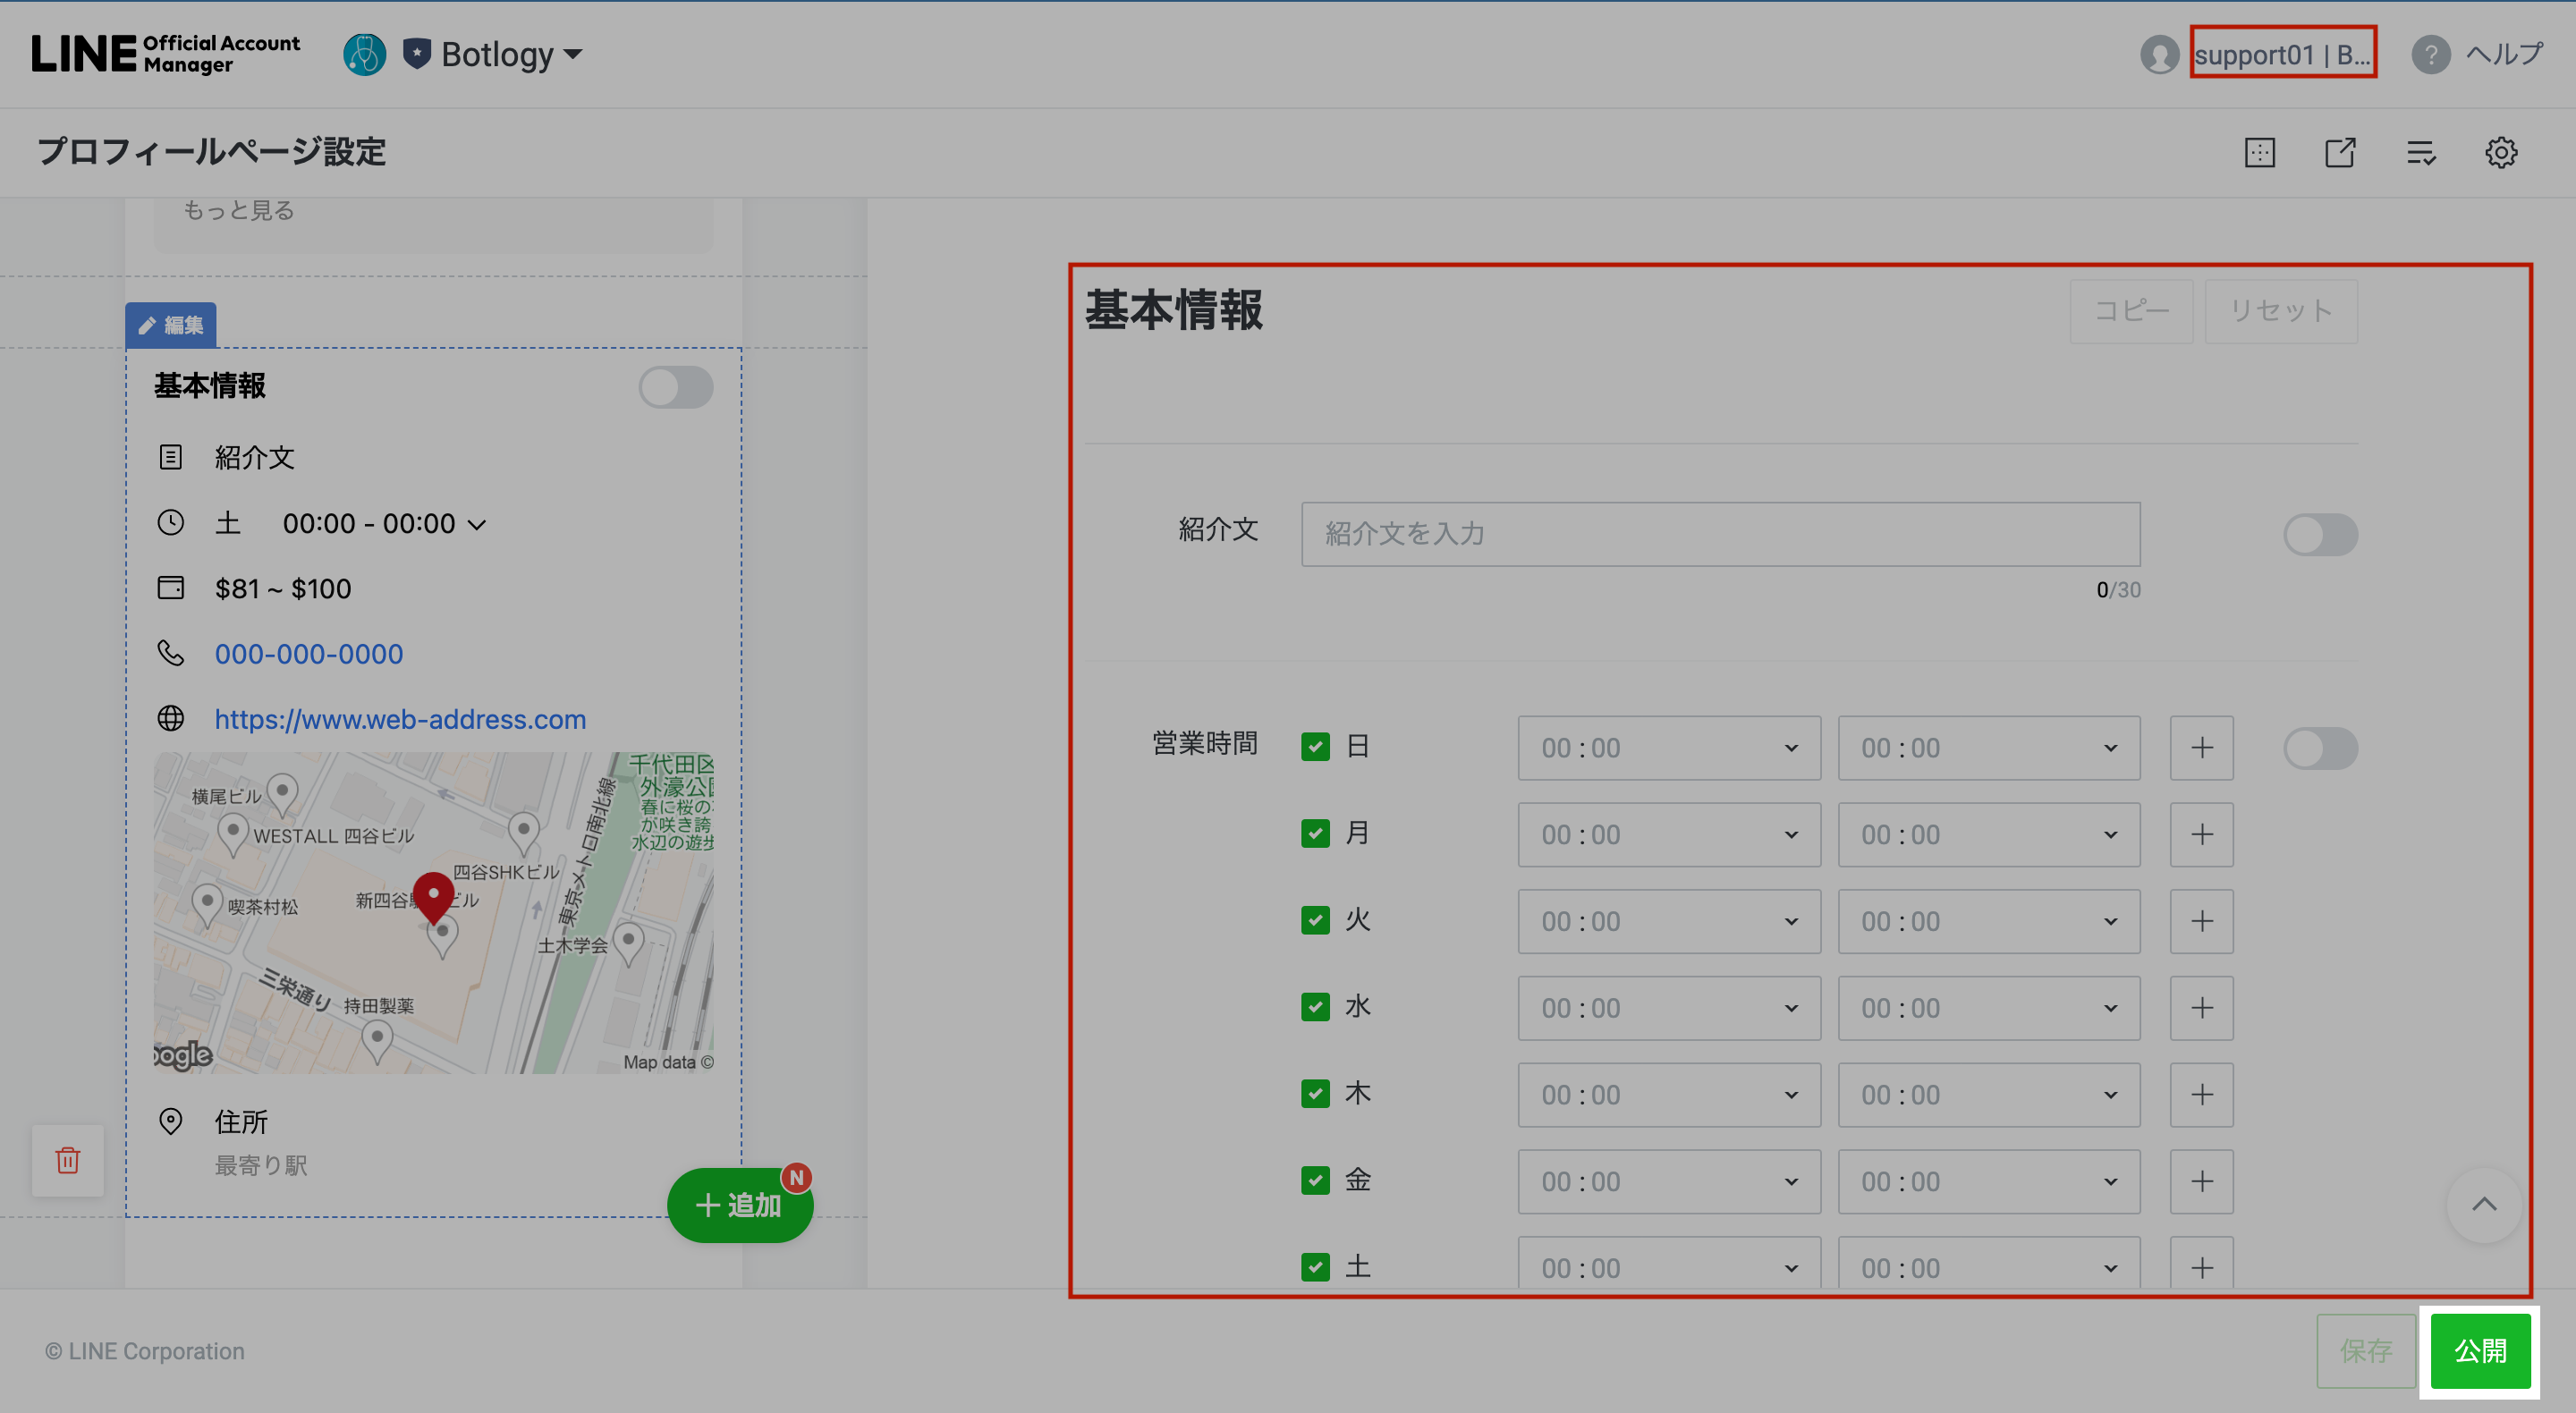Click the dotted grid layout icon
The image size is (2576, 1413).
point(2259,153)
